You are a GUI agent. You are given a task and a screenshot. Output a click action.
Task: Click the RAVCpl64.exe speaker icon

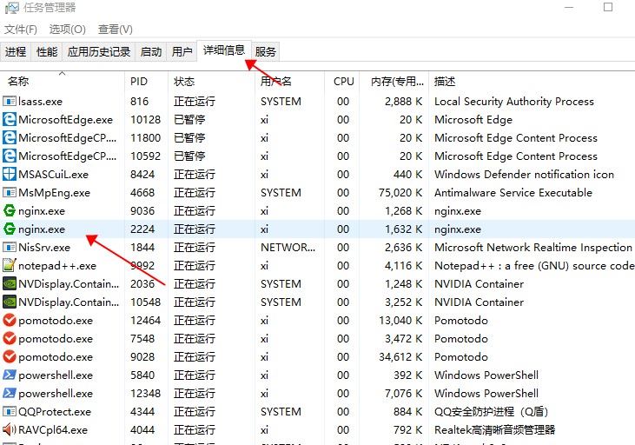point(10,430)
